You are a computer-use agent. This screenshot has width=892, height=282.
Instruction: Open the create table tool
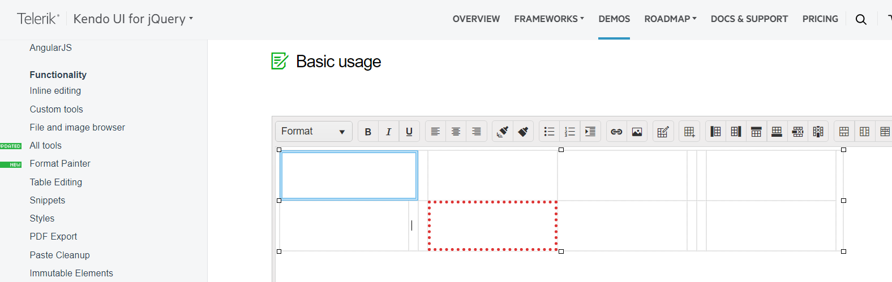(689, 132)
